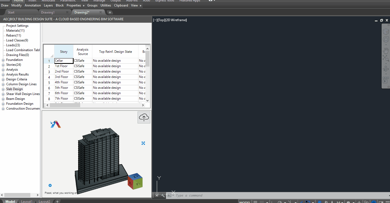The image size is (390, 203).
Task: Select Load Classes(9) in the tree
Action: coord(17,40)
